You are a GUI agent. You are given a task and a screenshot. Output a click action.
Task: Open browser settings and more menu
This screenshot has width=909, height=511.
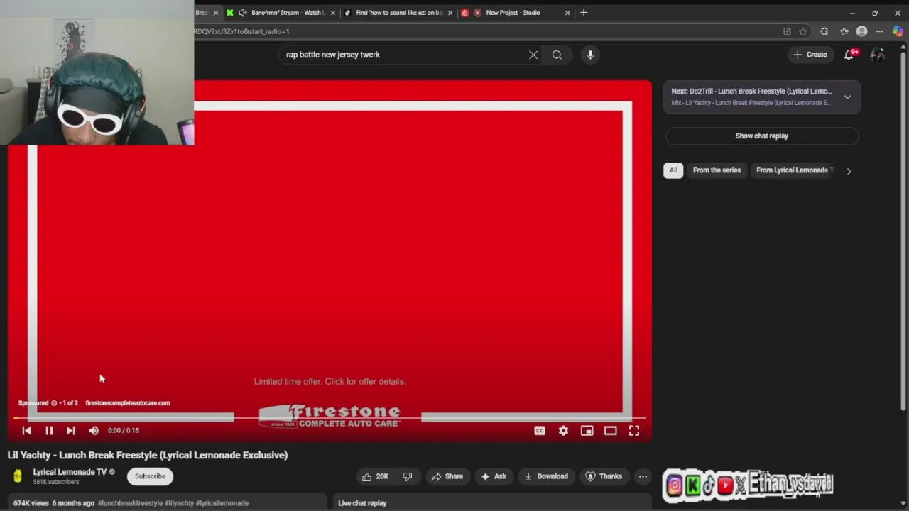point(879,31)
